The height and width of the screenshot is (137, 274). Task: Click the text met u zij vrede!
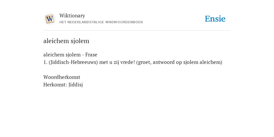pyautogui.click(x=117, y=62)
